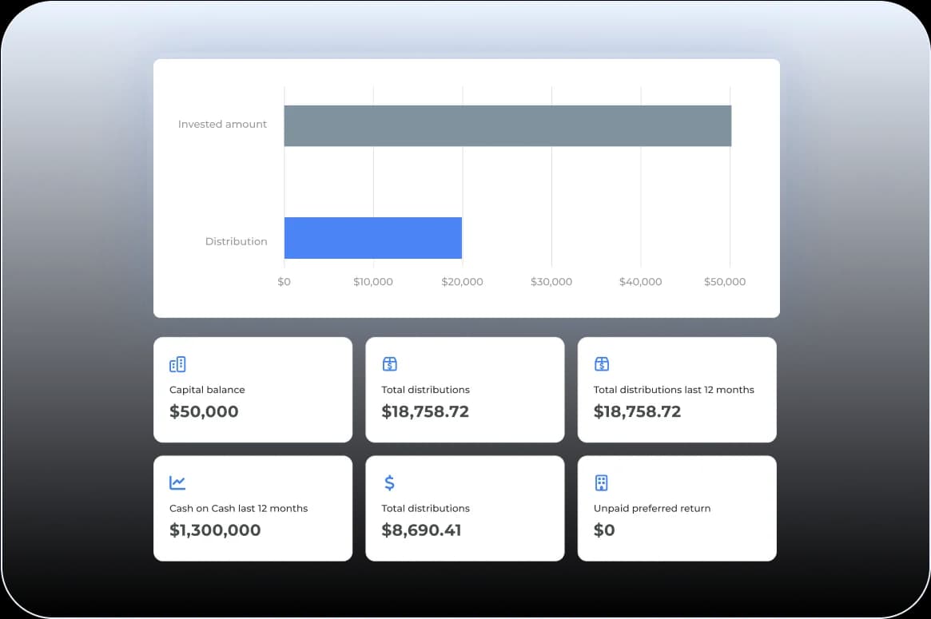Open the Capital balance $50,000 value

coord(204,411)
